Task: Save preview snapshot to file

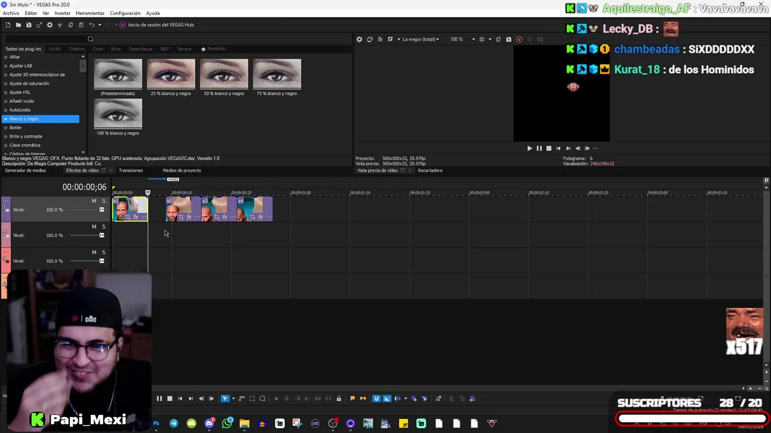Action: (508, 39)
